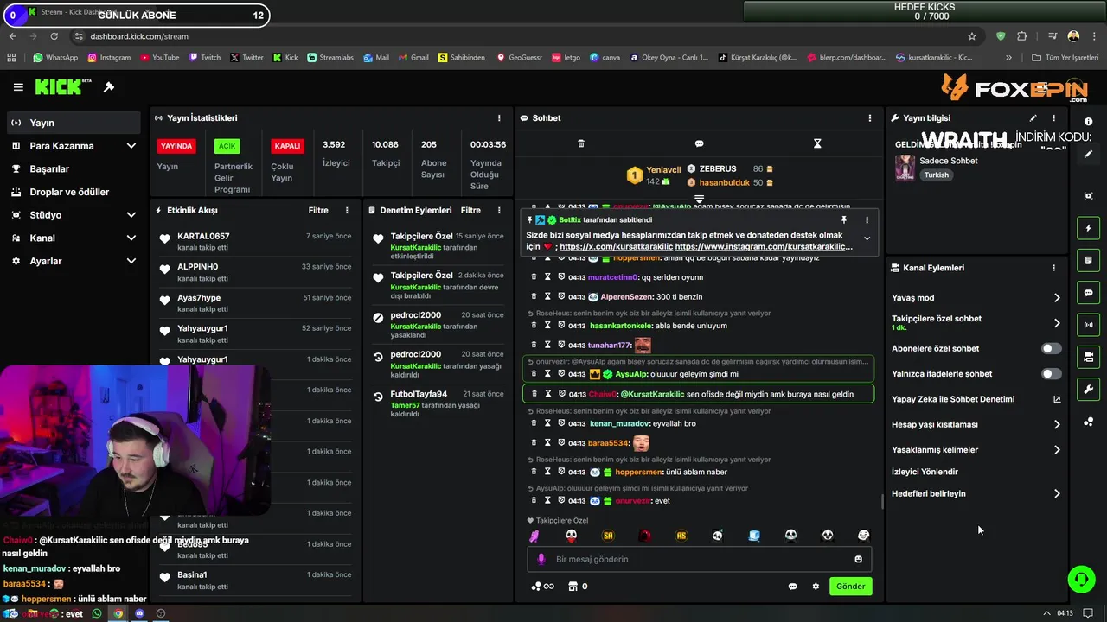Select the SA emote

pos(608,536)
